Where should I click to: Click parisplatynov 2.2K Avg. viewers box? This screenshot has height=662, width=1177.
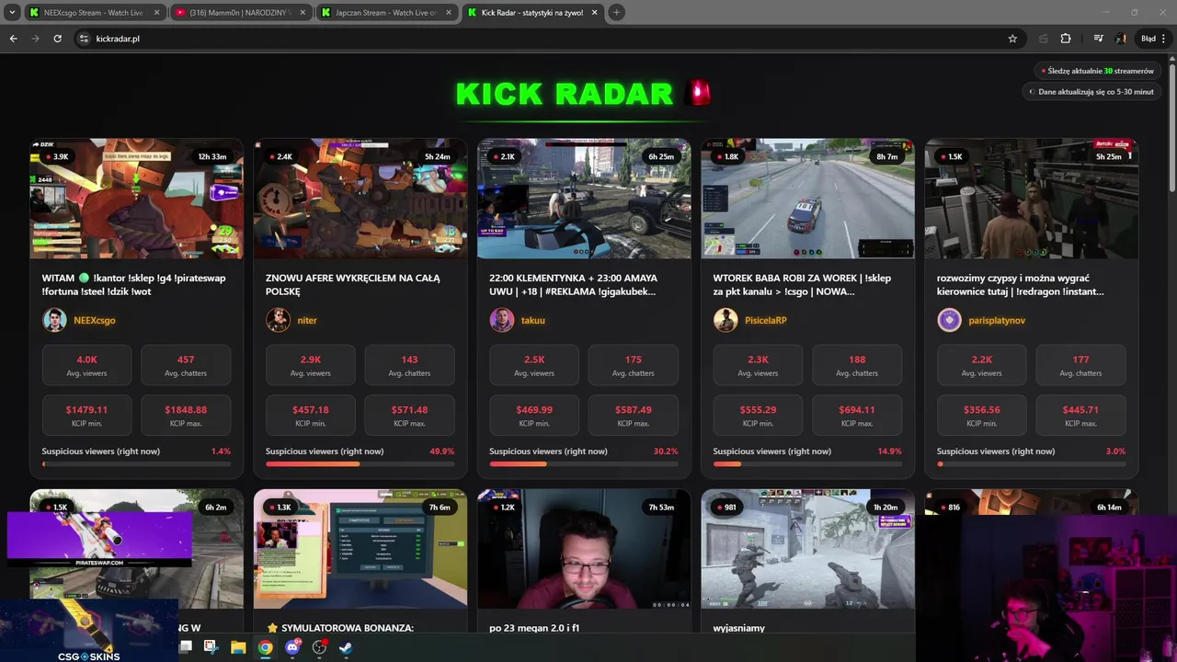981,365
